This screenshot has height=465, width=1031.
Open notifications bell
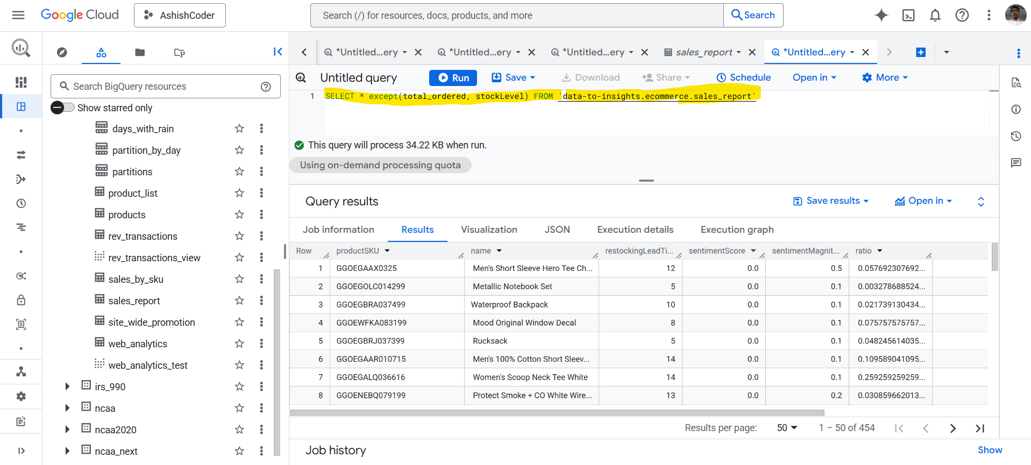(x=935, y=15)
